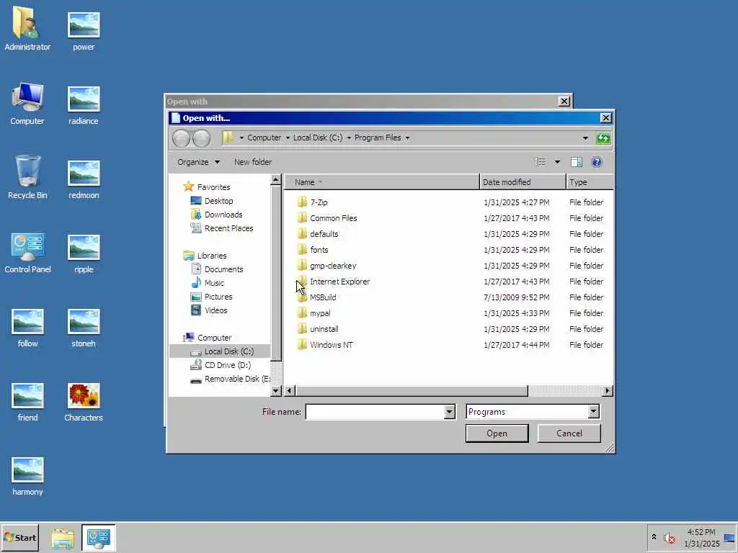Sort by the Name column header

(x=382, y=182)
